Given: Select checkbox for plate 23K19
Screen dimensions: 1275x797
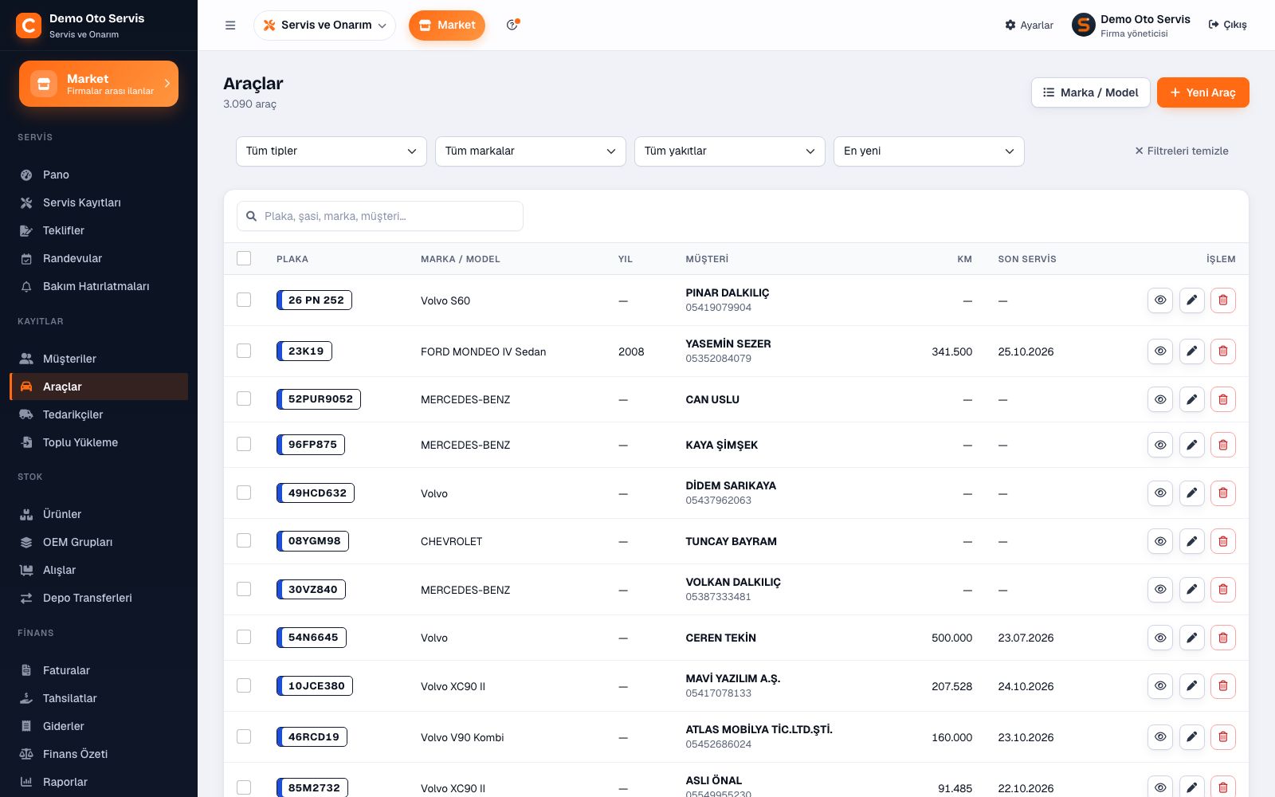Looking at the screenshot, I should pyautogui.click(x=244, y=351).
